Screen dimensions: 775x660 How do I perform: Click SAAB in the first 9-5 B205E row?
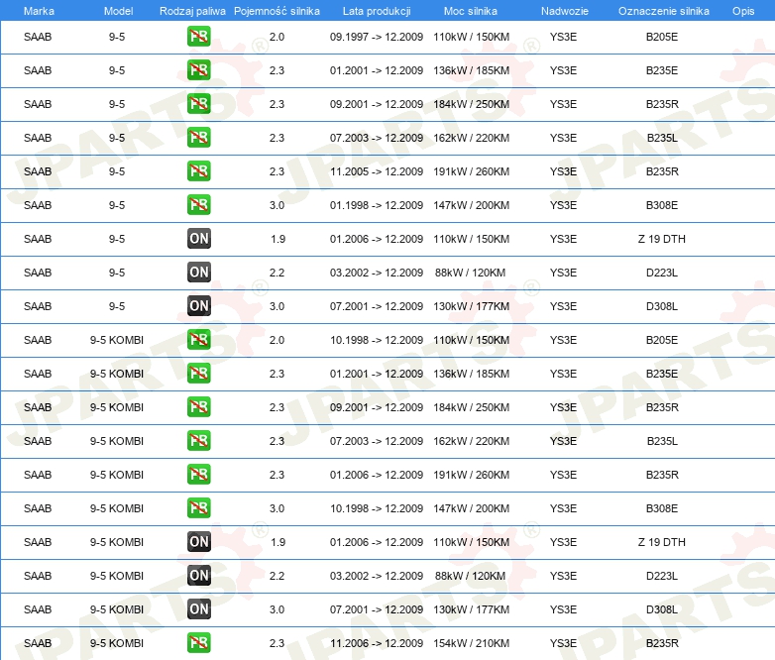[38, 37]
